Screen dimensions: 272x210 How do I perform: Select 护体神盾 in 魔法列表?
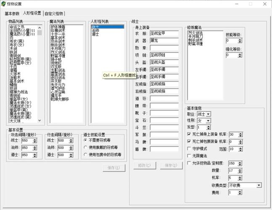click(58, 27)
